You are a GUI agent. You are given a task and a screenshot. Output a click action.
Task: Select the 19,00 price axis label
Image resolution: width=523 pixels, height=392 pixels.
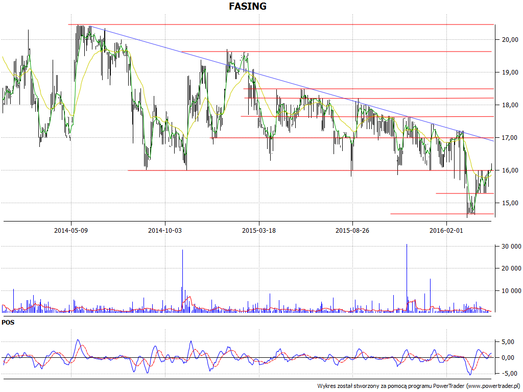[x=510, y=72]
